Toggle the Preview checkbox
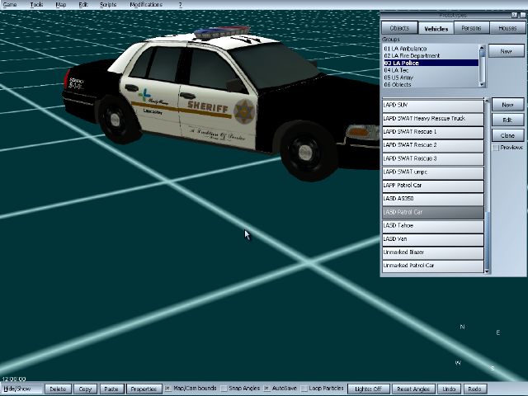Image resolution: width=528 pixels, height=396 pixels. [496, 148]
